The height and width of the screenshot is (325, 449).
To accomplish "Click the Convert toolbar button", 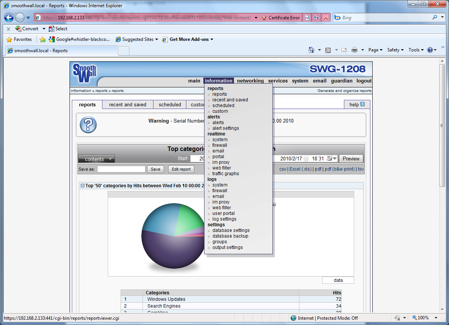I will click(27, 29).
